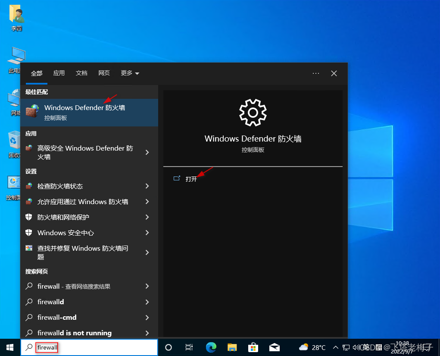Open Microsoft Store from taskbar
440x356 pixels.
[253, 347]
